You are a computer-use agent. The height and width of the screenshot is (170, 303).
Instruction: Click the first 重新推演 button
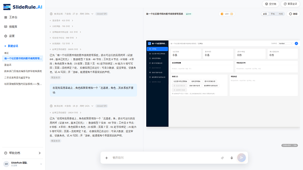pos(55,78)
